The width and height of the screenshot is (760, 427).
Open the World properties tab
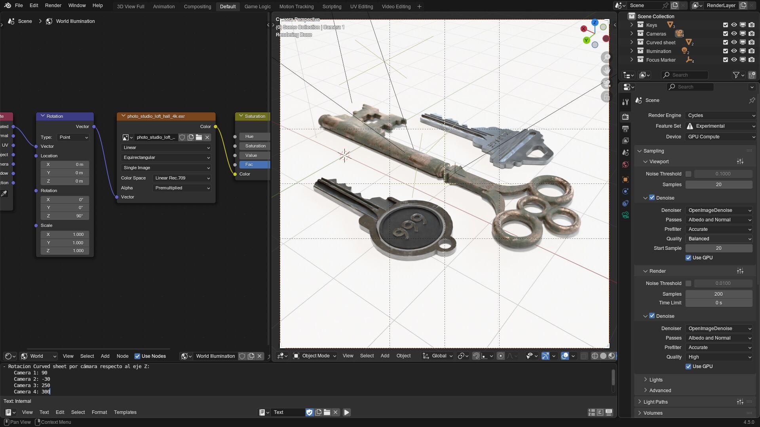(625, 164)
